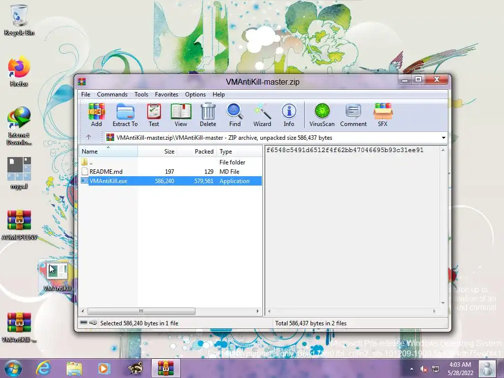504x378 pixels.
Task: Click the archive comment hash text
Action: [345, 150]
